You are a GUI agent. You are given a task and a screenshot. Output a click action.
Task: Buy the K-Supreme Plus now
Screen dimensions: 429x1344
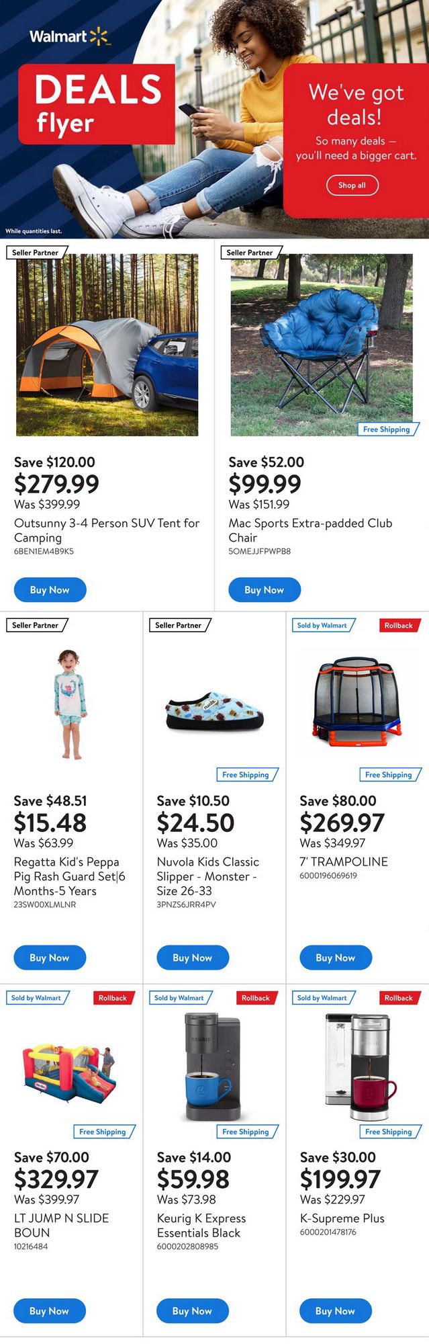tap(335, 1311)
